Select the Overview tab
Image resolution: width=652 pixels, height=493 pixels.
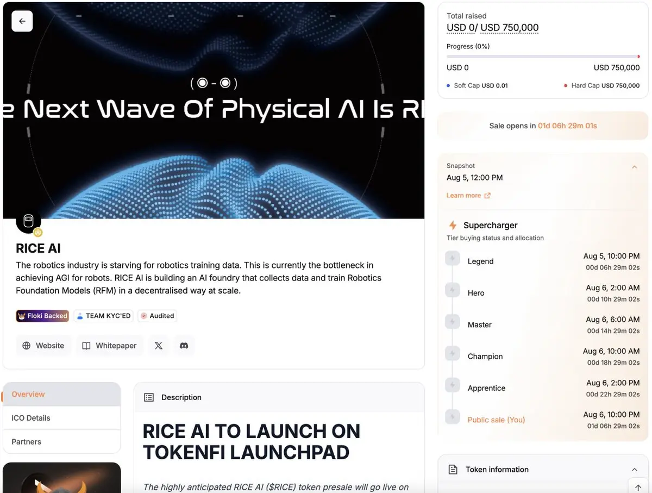pyautogui.click(x=61, y=394)
